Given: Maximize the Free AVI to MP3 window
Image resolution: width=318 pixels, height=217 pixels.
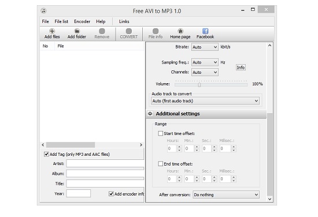Looking at the screenshot, I should pos(253,9).
